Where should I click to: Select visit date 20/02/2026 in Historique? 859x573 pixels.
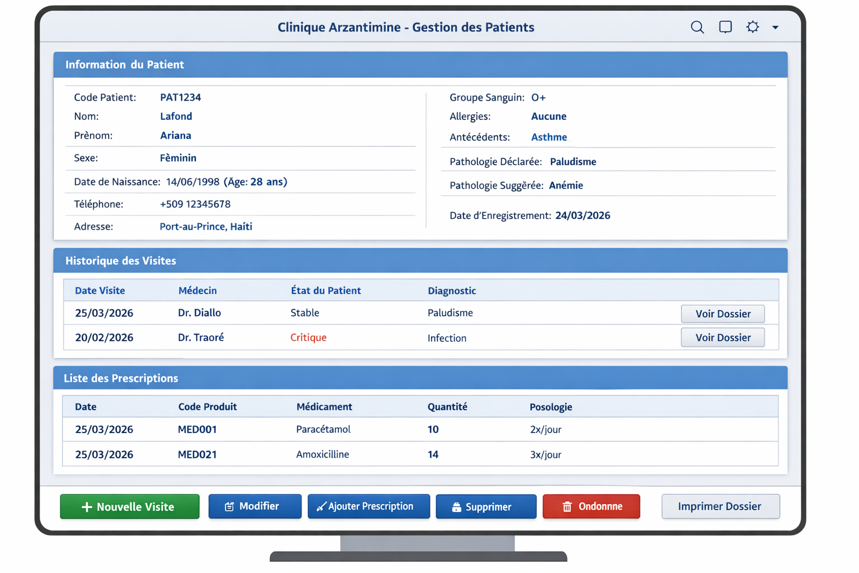point(104,337)
